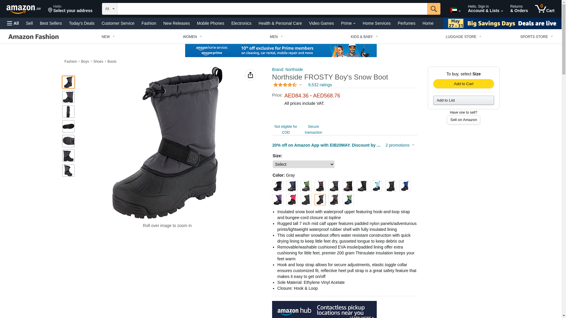Open the search category All dropdown
566x318 pixels.
[x=110, y=9]
